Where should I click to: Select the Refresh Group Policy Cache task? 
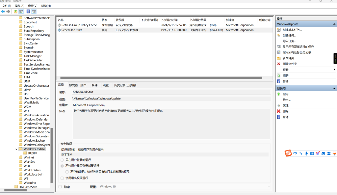pos(79,25)
